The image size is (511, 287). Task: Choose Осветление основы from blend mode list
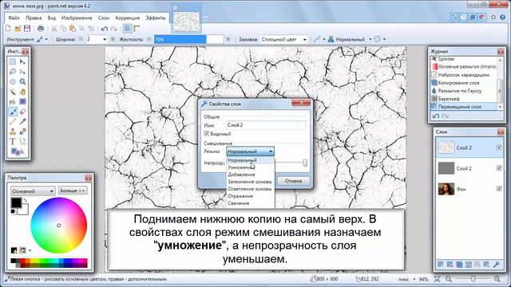250,189
